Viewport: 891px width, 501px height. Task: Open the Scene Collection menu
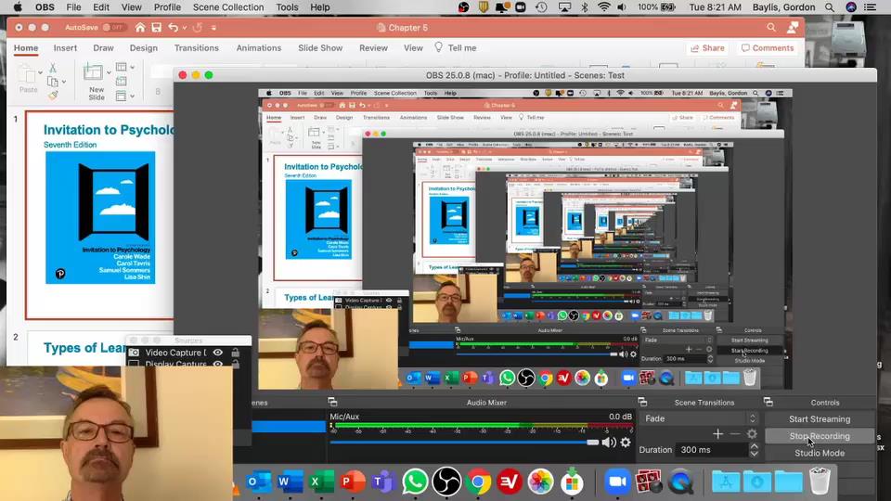228,7
